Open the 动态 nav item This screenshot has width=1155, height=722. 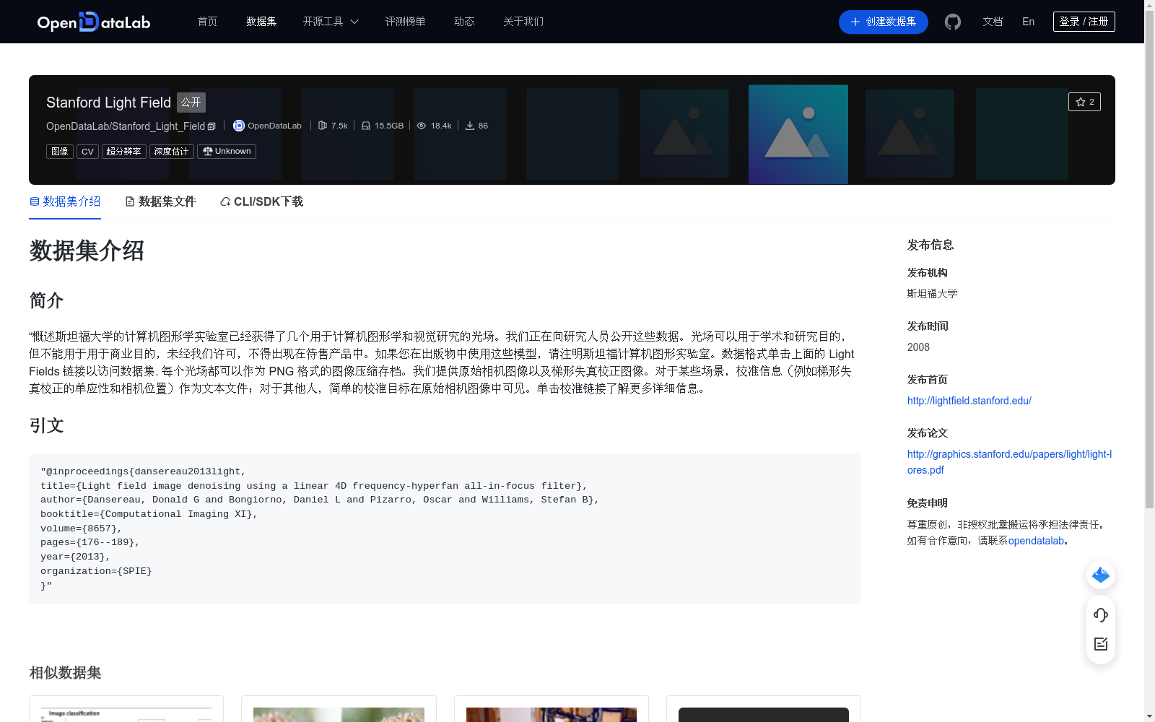pos(464,22)
